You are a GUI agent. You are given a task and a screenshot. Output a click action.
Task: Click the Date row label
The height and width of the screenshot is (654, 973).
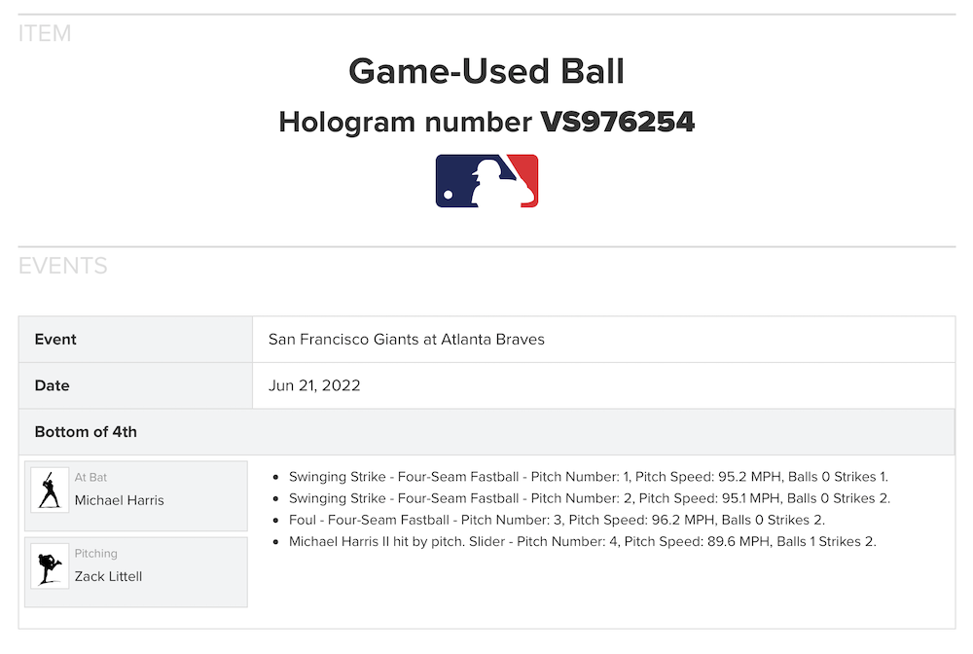tap(53, 385)
